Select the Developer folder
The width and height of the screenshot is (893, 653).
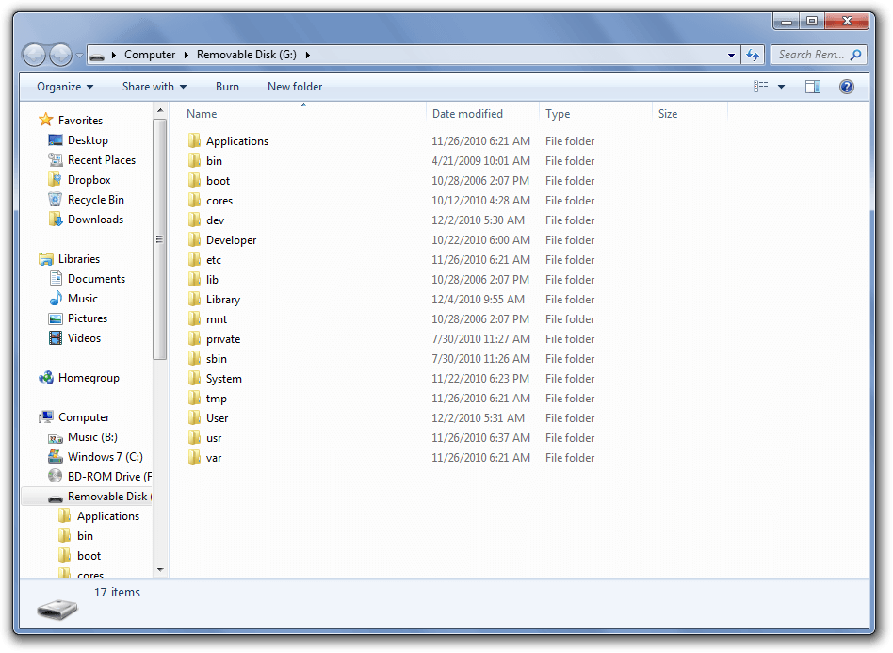[x=231, y=240]
